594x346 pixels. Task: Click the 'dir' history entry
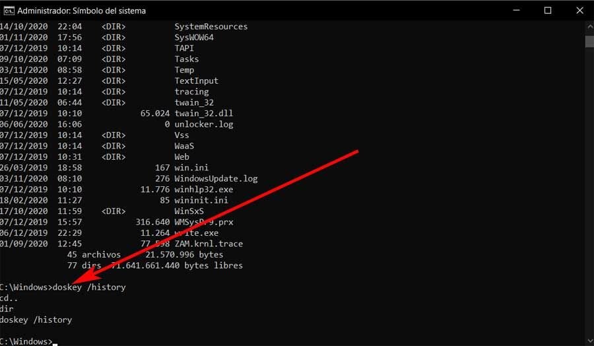(7, 309)
